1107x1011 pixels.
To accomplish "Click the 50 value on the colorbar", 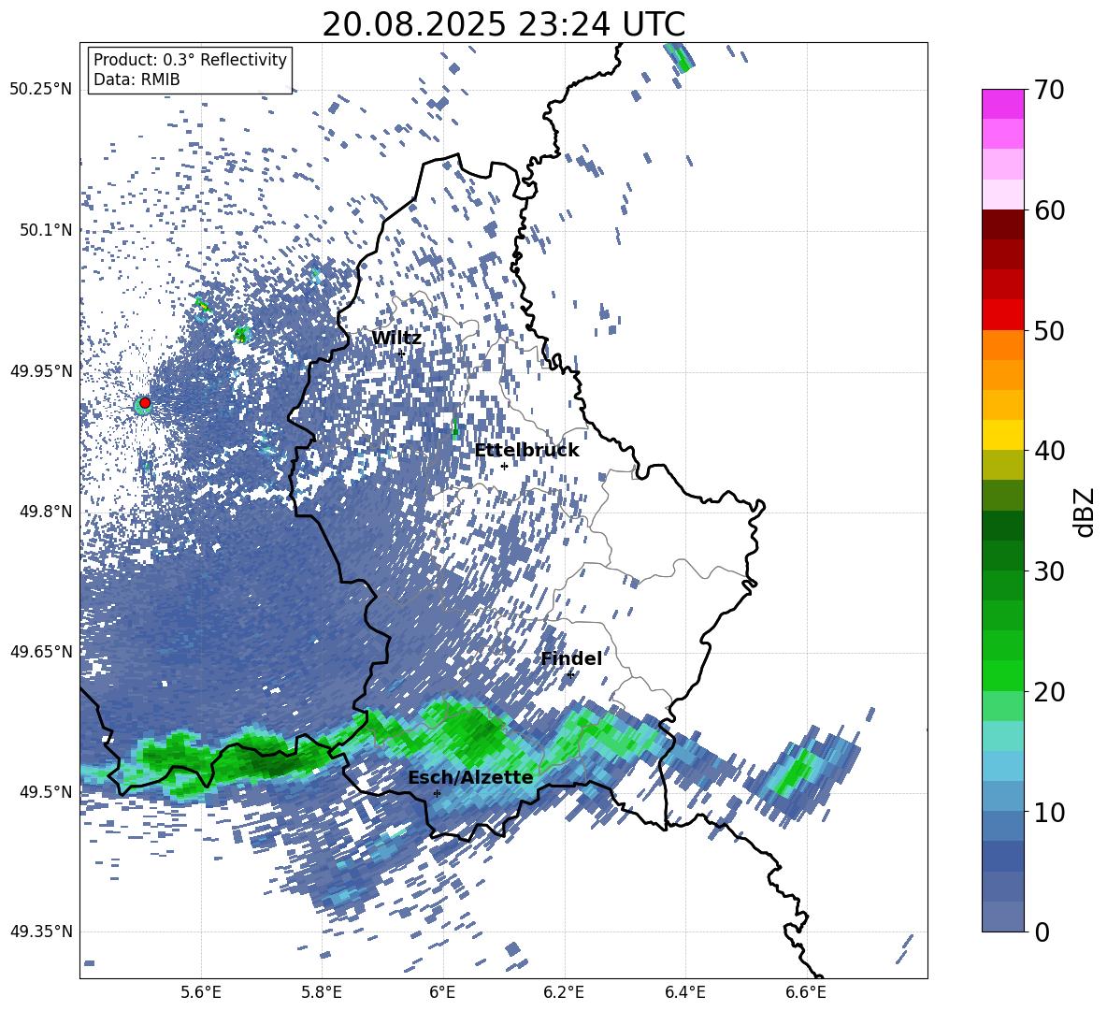I will (x=1049, y=331).
